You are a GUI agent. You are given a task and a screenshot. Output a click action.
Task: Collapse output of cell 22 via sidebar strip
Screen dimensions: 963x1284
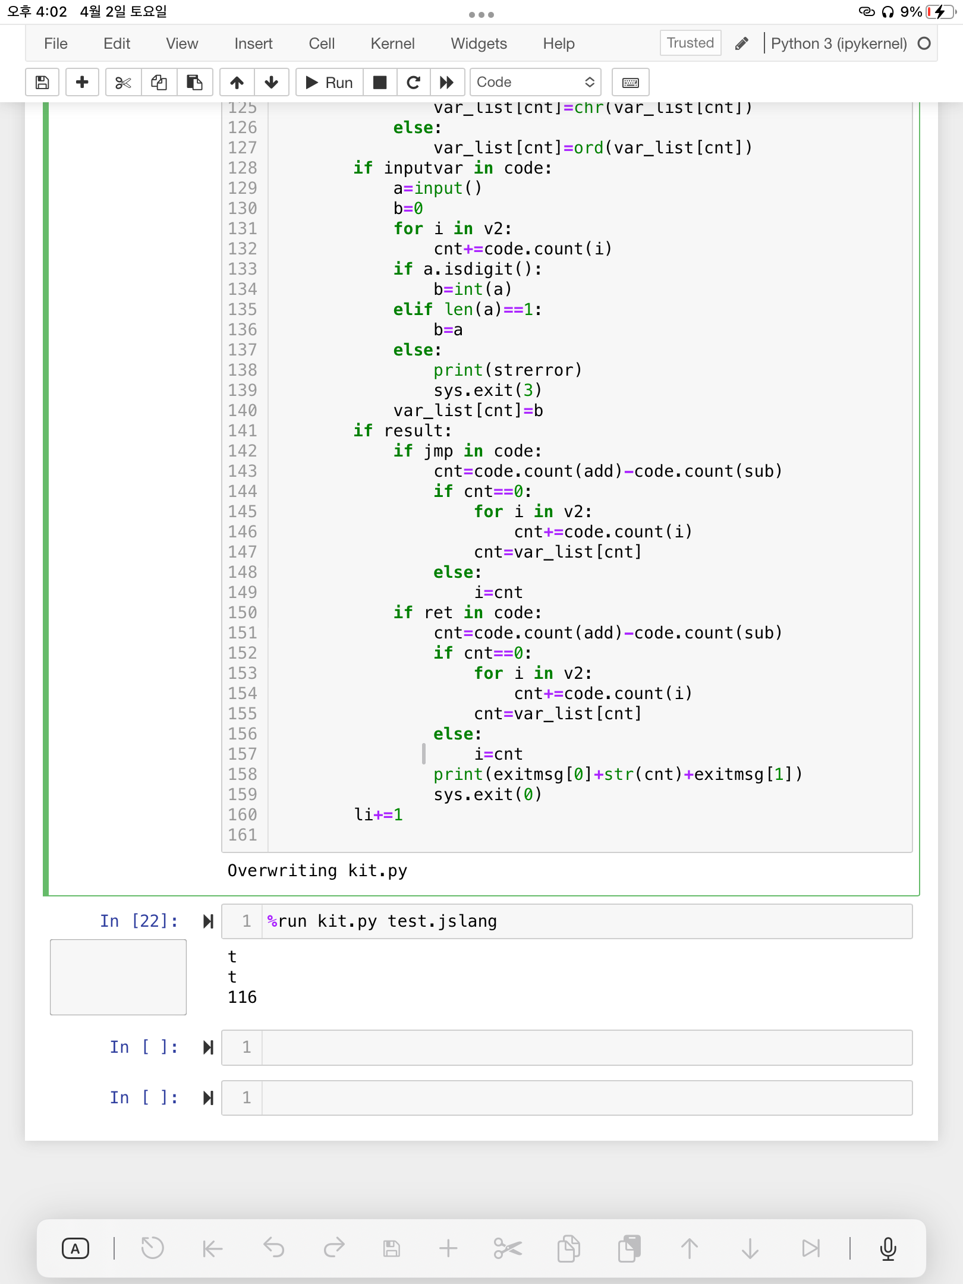coord(118,978)
